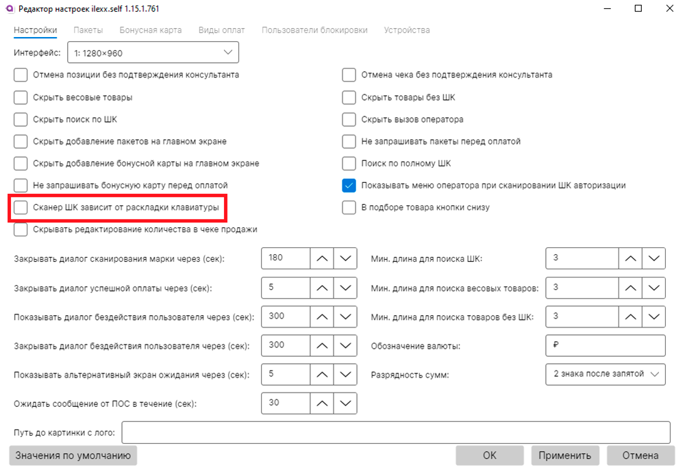This screenshot has height=472, width=685.
Task: Confirm settings with the ОК button
Action: coord(490,456)
